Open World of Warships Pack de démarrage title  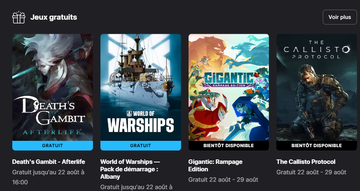point(130,169)
